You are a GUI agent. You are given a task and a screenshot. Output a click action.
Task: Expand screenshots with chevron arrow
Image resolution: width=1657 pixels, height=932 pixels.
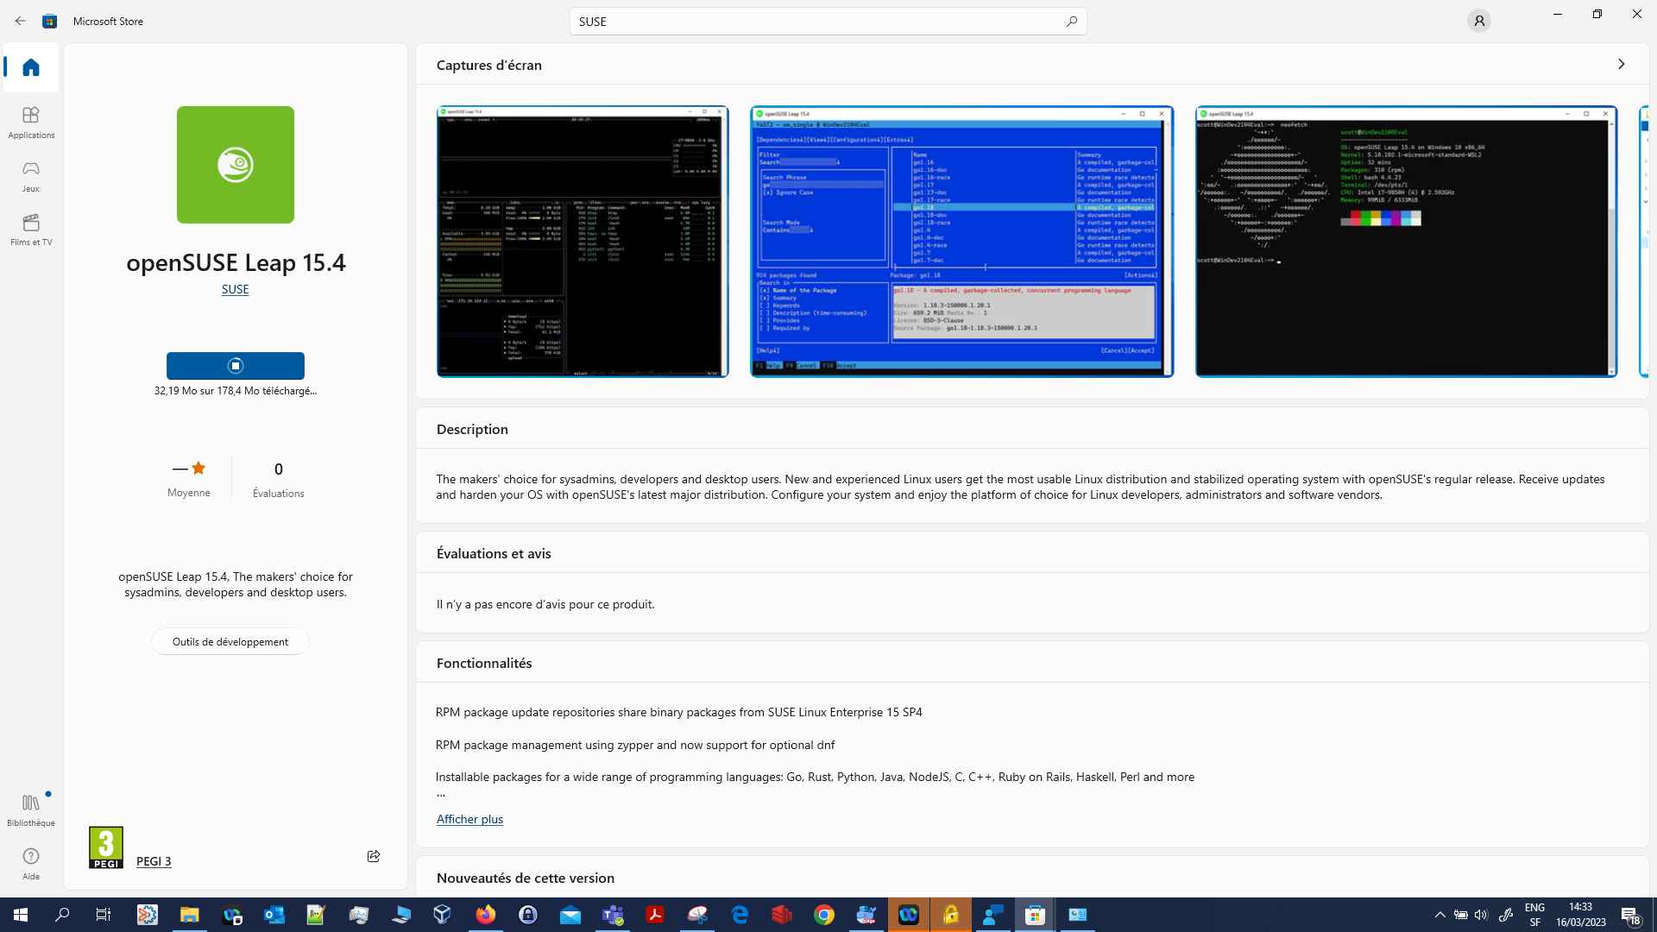[1621, 64]
